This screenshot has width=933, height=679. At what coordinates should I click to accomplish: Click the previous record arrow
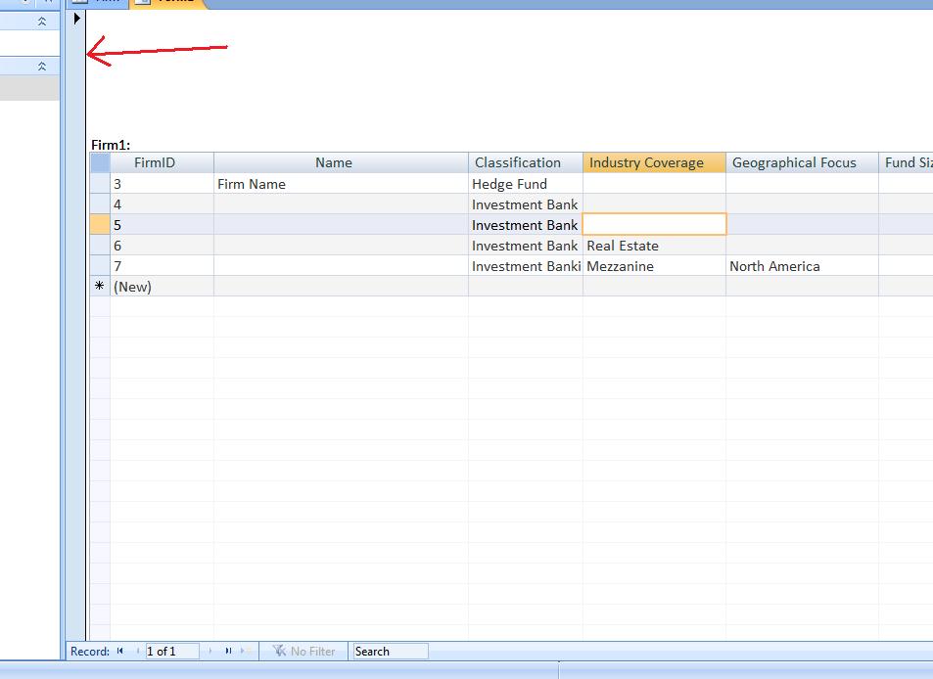point(135,651)
